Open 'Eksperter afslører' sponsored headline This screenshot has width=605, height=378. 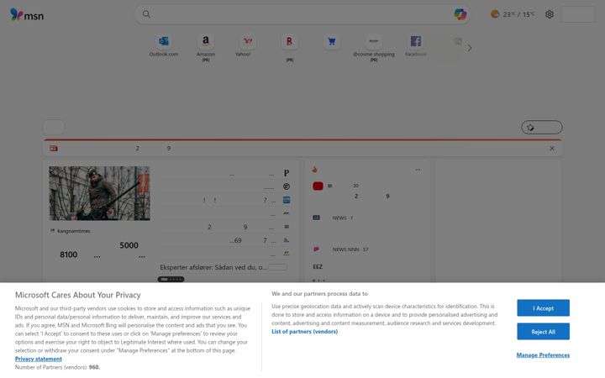(213, 267)
